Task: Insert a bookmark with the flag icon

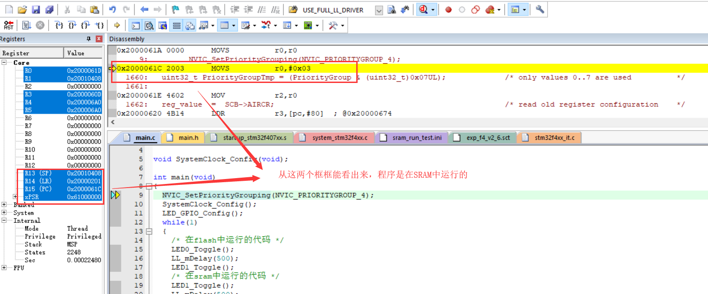Action: click(175, 9)
